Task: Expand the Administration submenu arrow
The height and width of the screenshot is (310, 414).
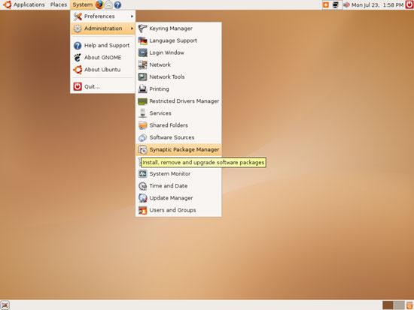Action: 132,29
